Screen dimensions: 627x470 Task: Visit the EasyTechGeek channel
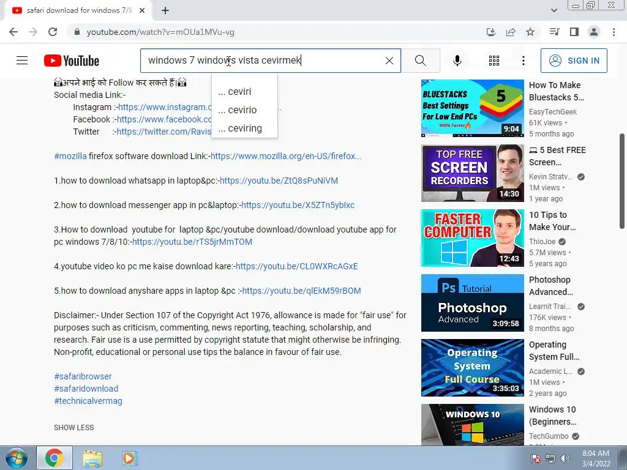[553, 112]
